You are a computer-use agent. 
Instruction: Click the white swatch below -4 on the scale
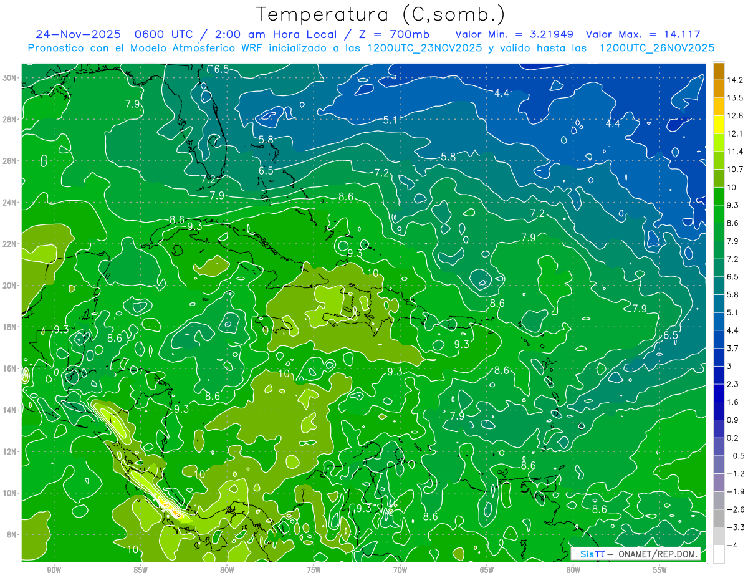tap(719, 554)
